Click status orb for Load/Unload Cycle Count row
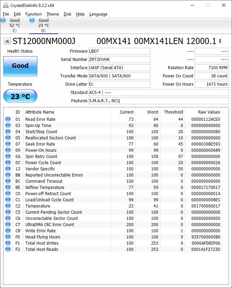Viewport: 232px width, 288px height. (x=8, y=200)
